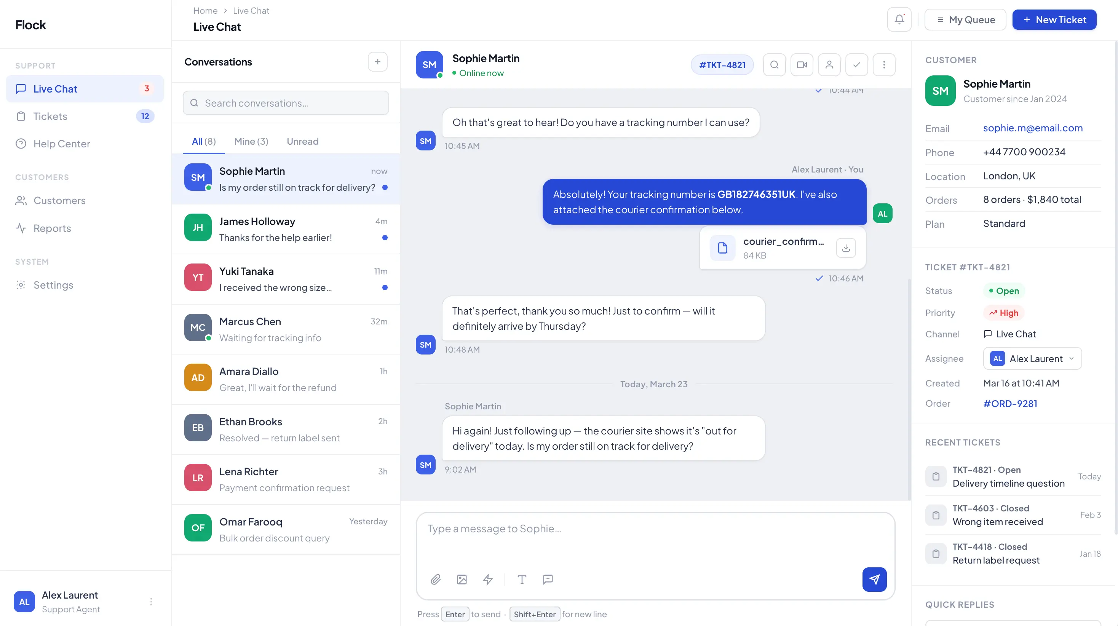Click Sophie Martin's avatar in chat header
Viewport: 1118px width, 626px height.
pos(429,65)
